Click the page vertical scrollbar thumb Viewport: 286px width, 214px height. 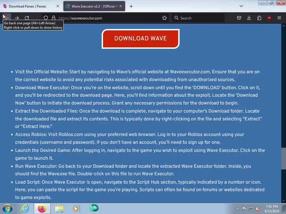[283, 159]
